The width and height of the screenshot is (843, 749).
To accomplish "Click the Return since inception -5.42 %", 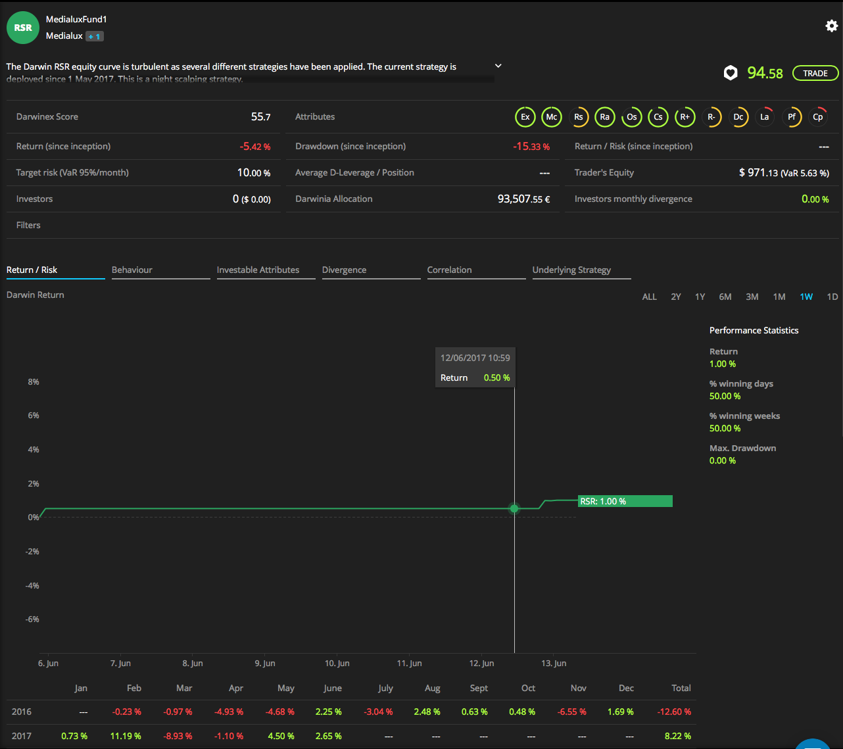I will coord(255,146).
